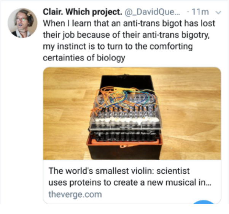Click the display name 'Clair. Which project.'
The width and height of the screenshot is (229, 214).
point(83,12)
